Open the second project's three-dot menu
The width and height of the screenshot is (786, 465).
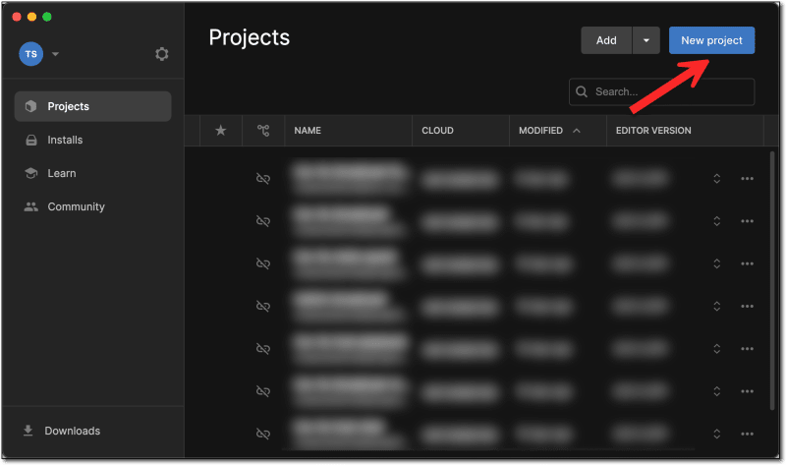click(747, 221)
